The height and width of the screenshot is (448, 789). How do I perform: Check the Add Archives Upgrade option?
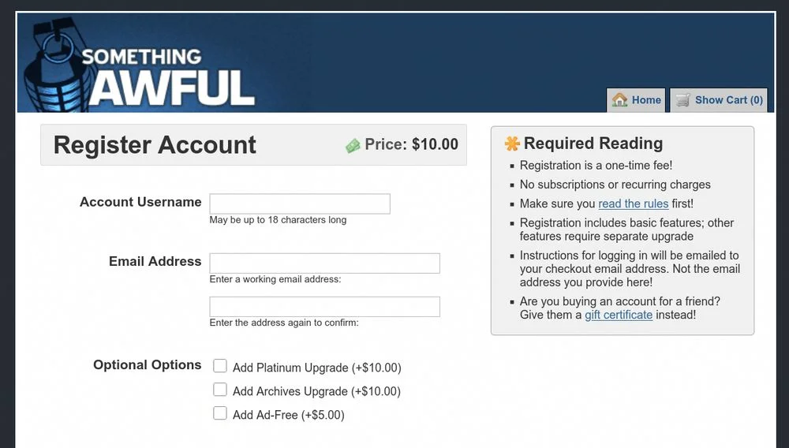point(220,390)
